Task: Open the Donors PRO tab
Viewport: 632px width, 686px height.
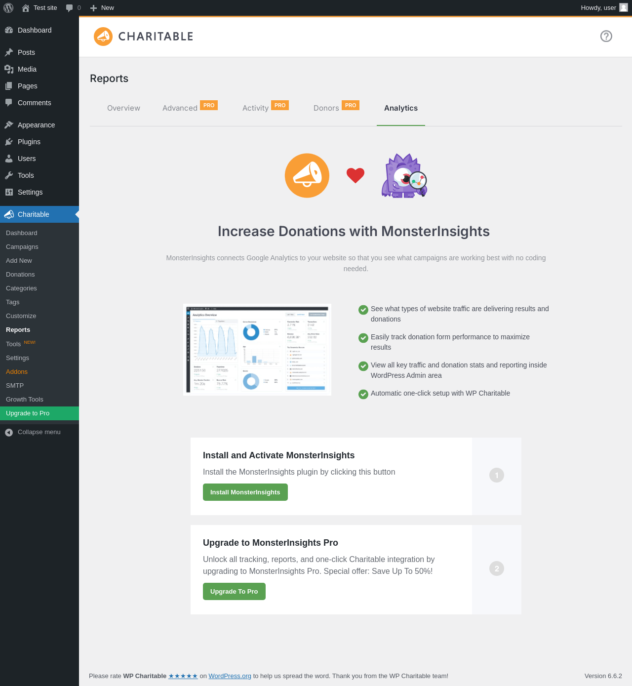Action: pos(336,108)
